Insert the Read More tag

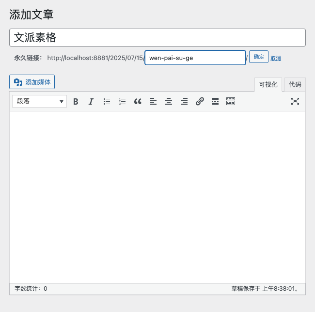(x=215, y=101)
